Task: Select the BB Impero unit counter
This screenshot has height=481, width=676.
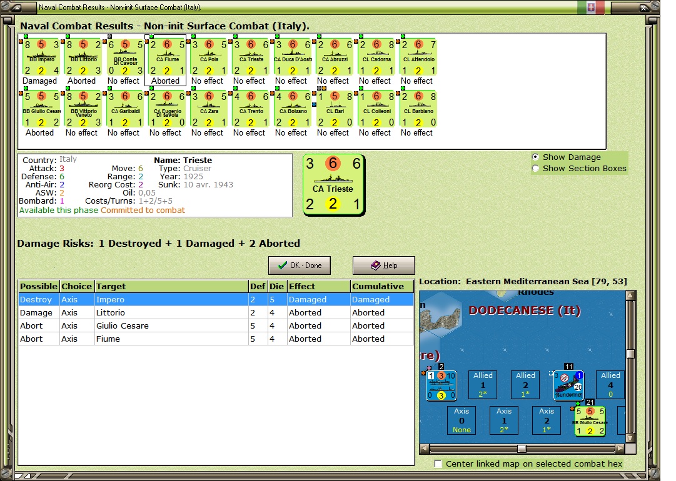Action: 41,57
